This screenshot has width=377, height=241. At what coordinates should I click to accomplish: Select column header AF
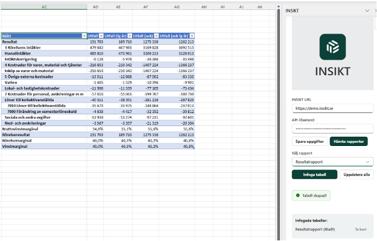point(146,7)
